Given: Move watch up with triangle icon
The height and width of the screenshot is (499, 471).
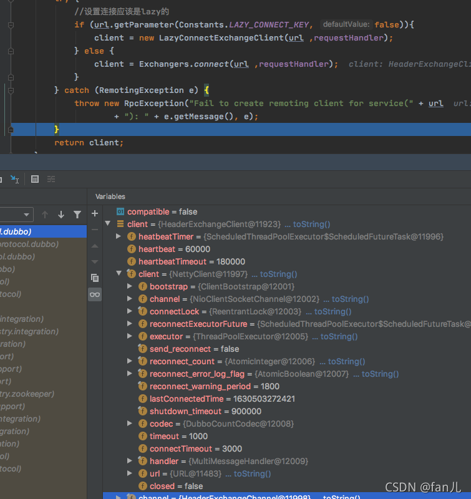Looking at the screenshot, I should click(95, 246).
